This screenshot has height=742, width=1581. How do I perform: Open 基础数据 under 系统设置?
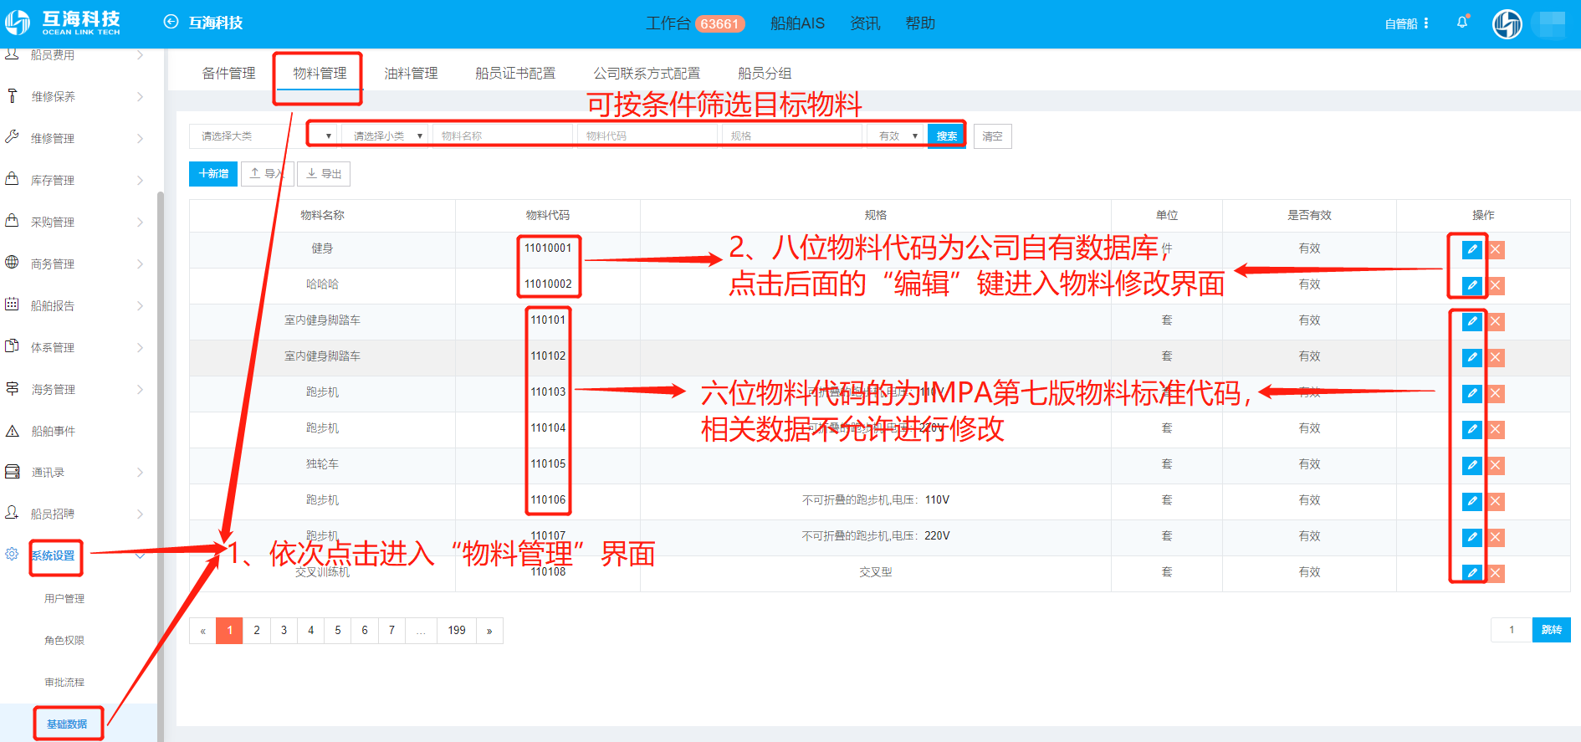[x=67, y=724]
